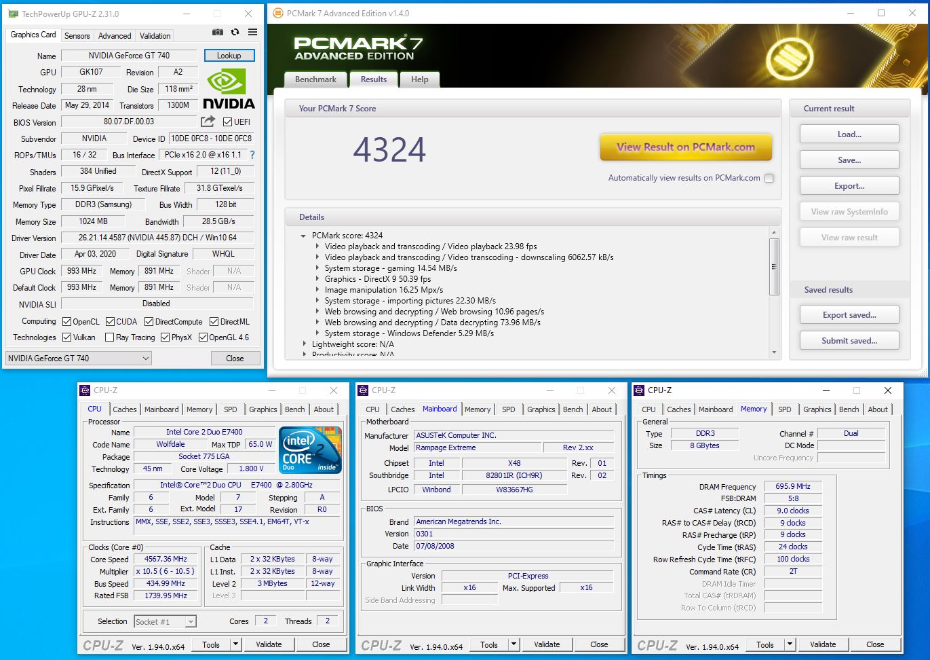The image size is (930, 660).
Task: Expand System storage - gaming result row
Action: tap(317, 268)
